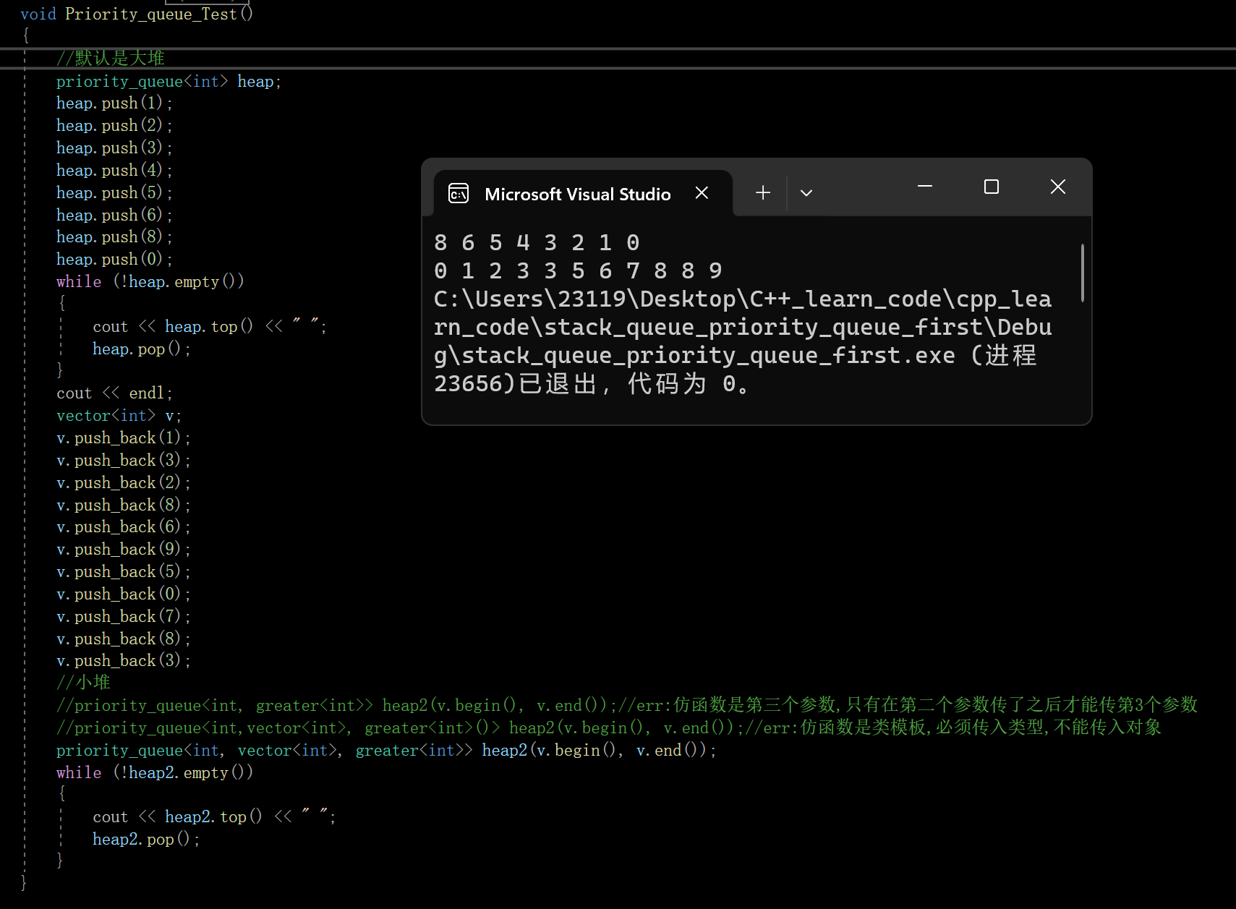The image size is (1236, 909).
Task: Close the terminal window
Action: (x=1058, y=187)
